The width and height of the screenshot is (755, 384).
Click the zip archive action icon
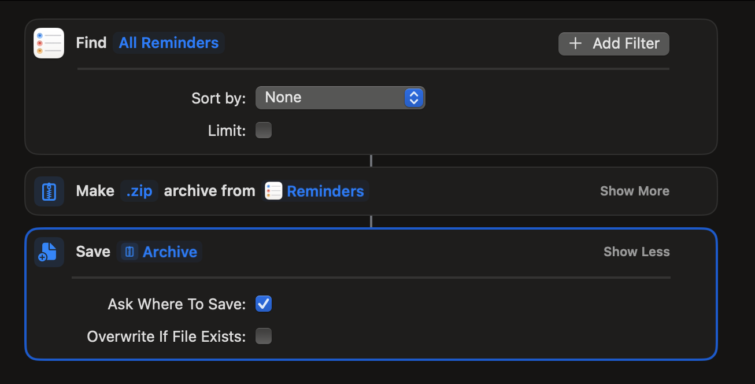[x=49, y=191]
